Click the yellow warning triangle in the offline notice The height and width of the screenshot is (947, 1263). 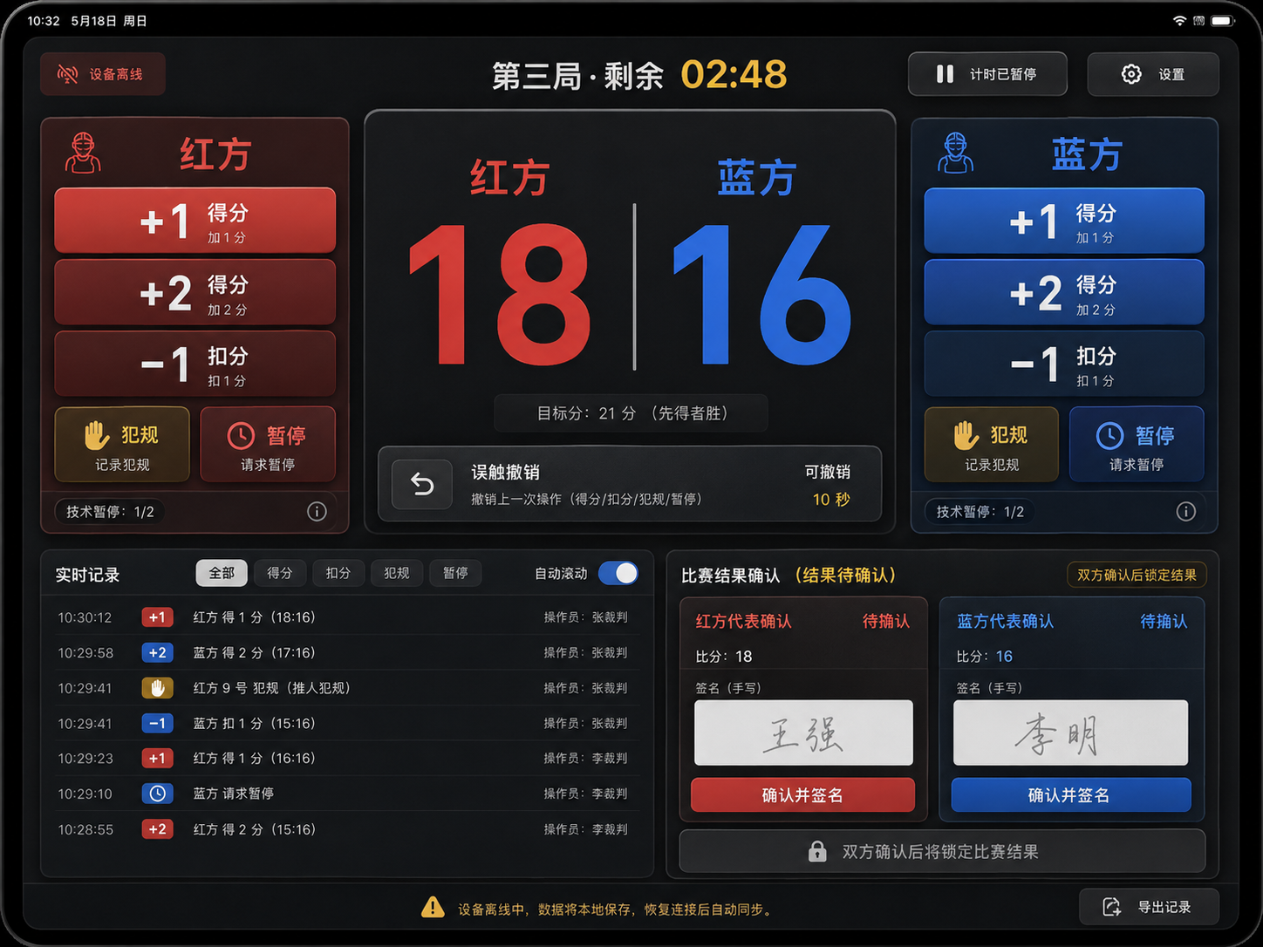pyautogui.click(x=433, y=908)
